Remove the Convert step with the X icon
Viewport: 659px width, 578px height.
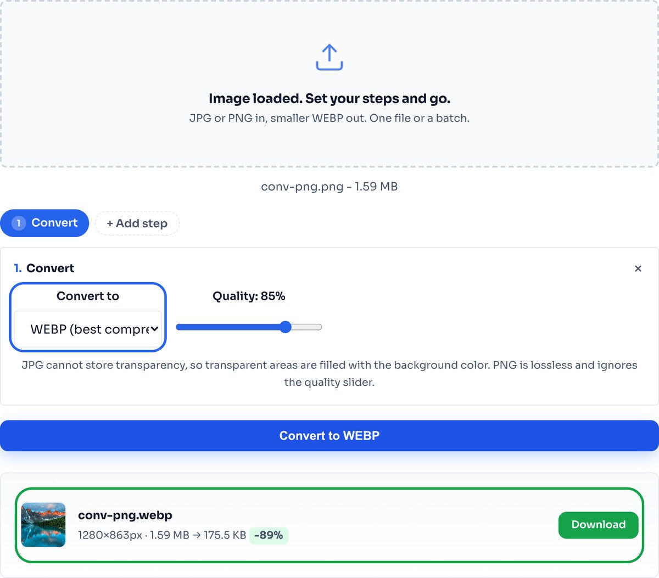click(x=638, y=268)
